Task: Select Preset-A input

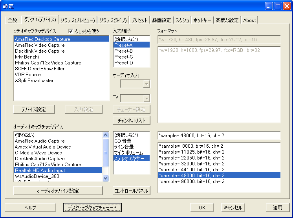Action: click(x=132, y=45)
